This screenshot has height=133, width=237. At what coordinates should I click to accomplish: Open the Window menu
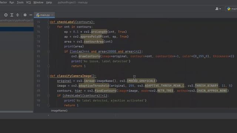click(38, 3)
